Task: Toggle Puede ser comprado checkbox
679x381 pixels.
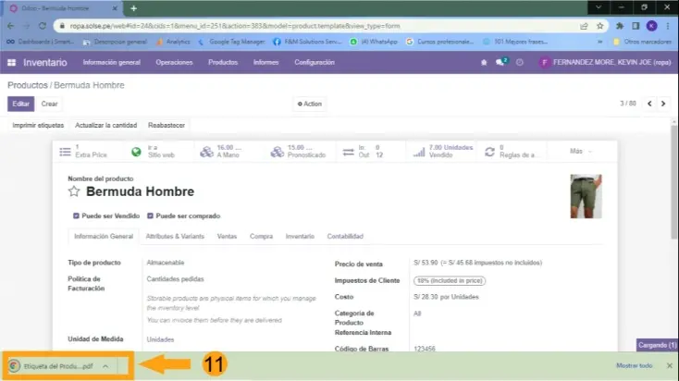Action: [x=150, y=215]
